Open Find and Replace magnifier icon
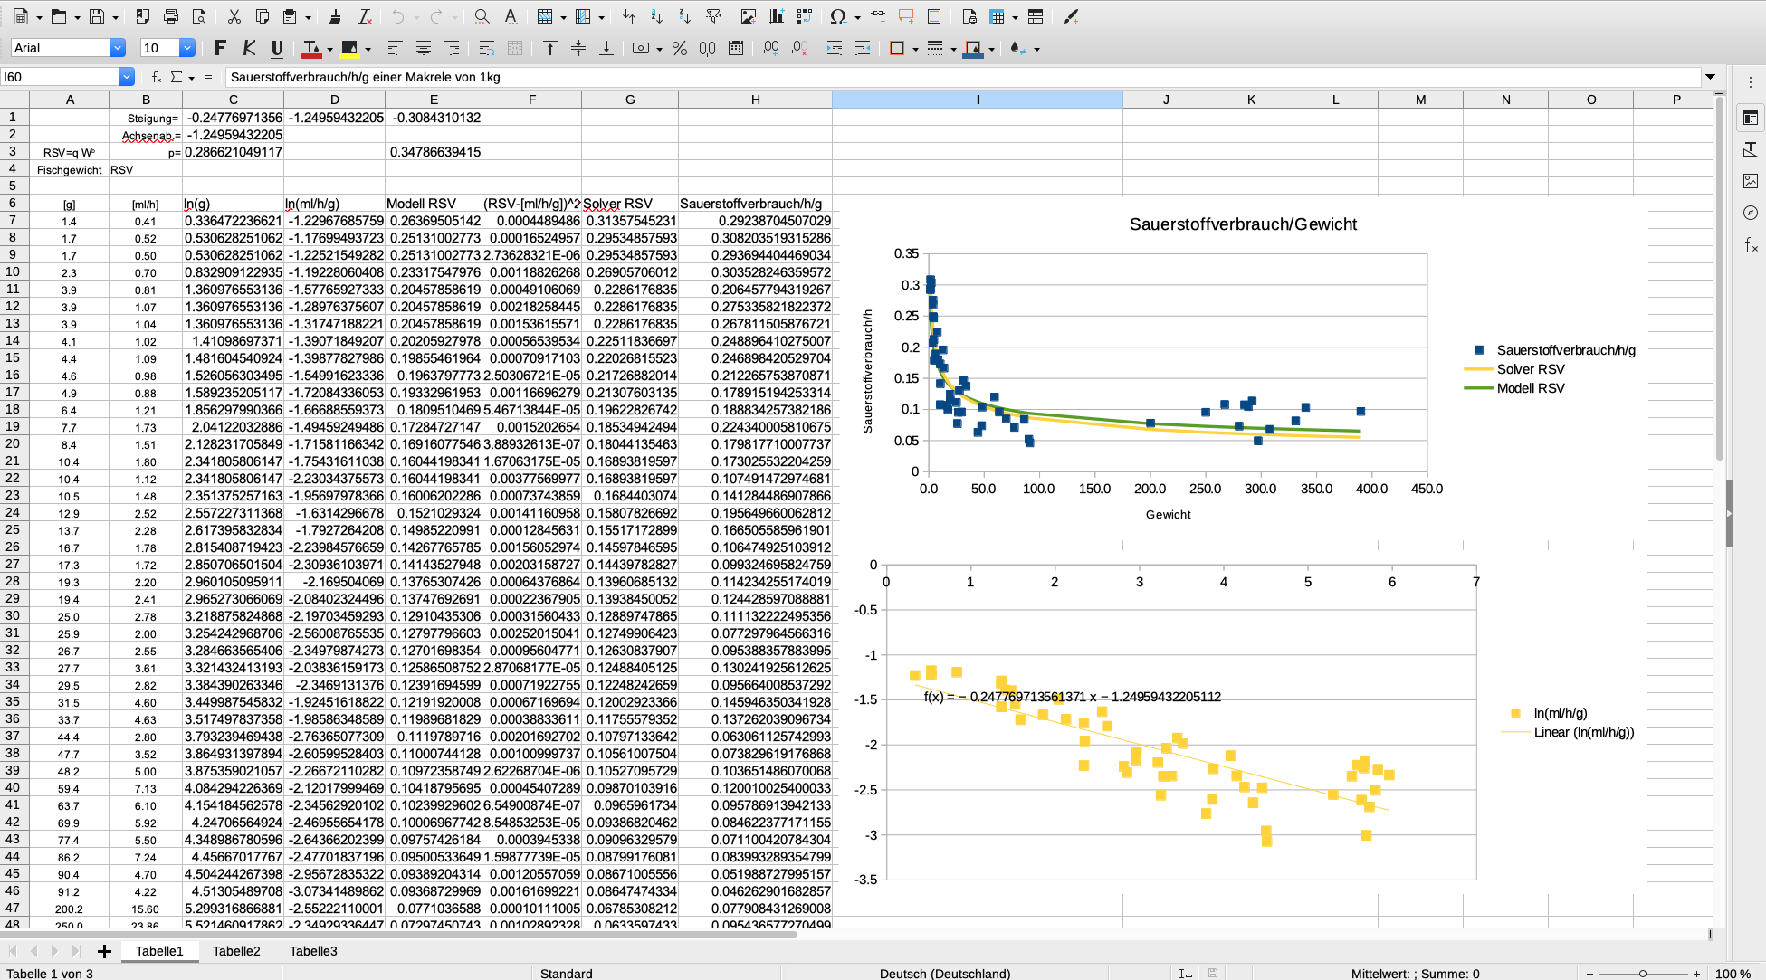 pyautogui.click(x=482, y=16)
